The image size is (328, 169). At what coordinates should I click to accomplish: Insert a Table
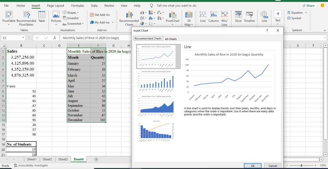click(x=42, y=16)
